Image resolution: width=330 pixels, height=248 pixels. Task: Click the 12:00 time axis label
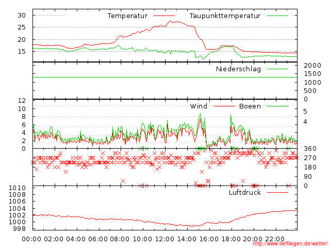164,239
